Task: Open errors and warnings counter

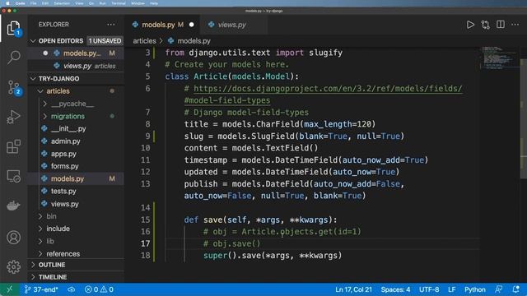Action: click(x=99, y=289)
